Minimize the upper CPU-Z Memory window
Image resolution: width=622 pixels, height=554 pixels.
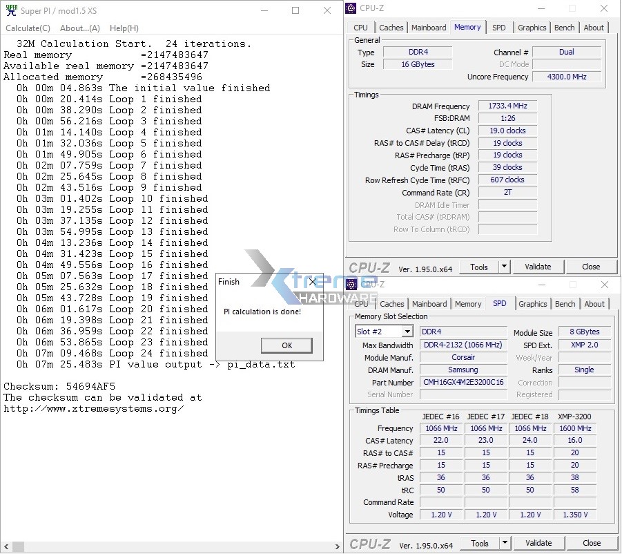tap(541, 8)
